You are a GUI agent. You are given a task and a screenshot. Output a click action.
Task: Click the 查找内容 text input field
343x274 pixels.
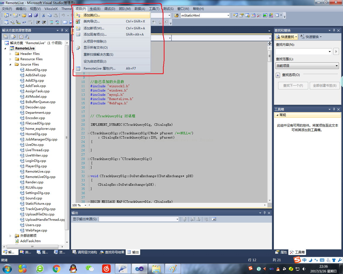click(x=301, y=51)
